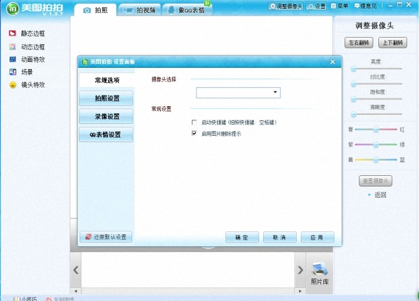Click the 镜头特效 label in sidebar
The image size is (419, 301).
(33, 85)
